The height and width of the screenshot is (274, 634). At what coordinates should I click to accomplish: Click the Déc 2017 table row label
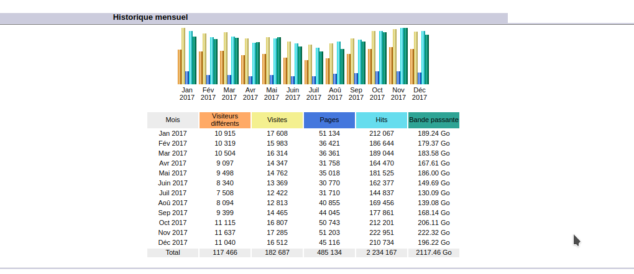coord(173,242)
